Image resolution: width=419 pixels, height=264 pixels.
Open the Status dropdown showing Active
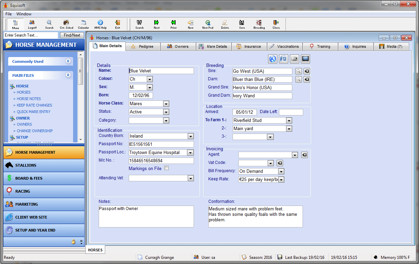coord(166,112)
